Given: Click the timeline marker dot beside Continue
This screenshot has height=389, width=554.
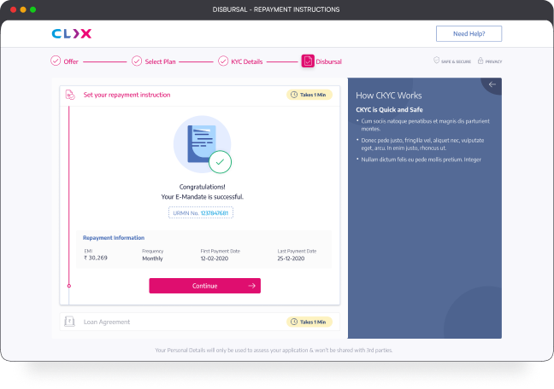Looking at the screenshot, I should coord(69,286).
